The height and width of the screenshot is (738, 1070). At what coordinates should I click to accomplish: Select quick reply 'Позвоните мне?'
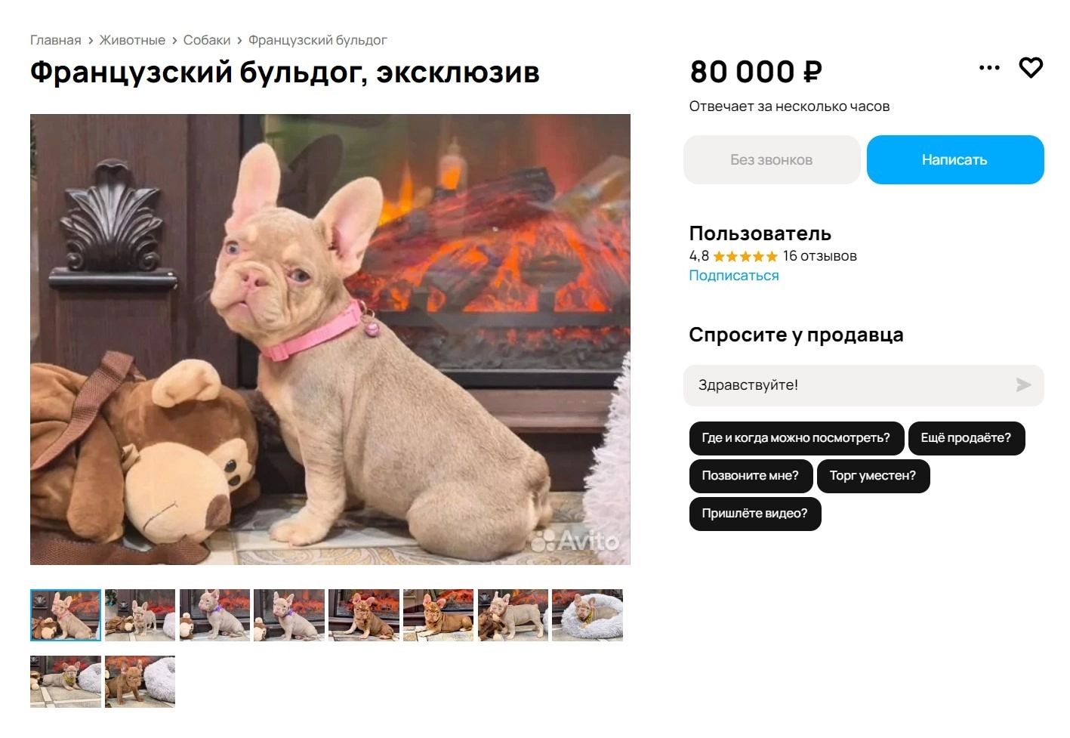coord(751,476)
